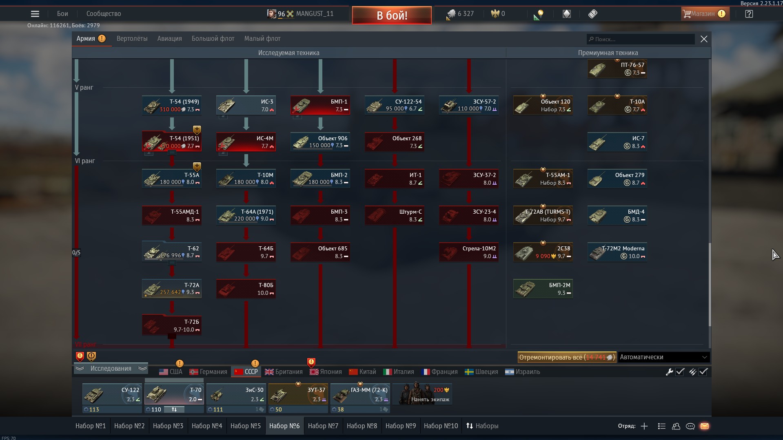Select the premium 2С38 vehicle card
Screen dimensions: 783x440
[x=543, y=252]
